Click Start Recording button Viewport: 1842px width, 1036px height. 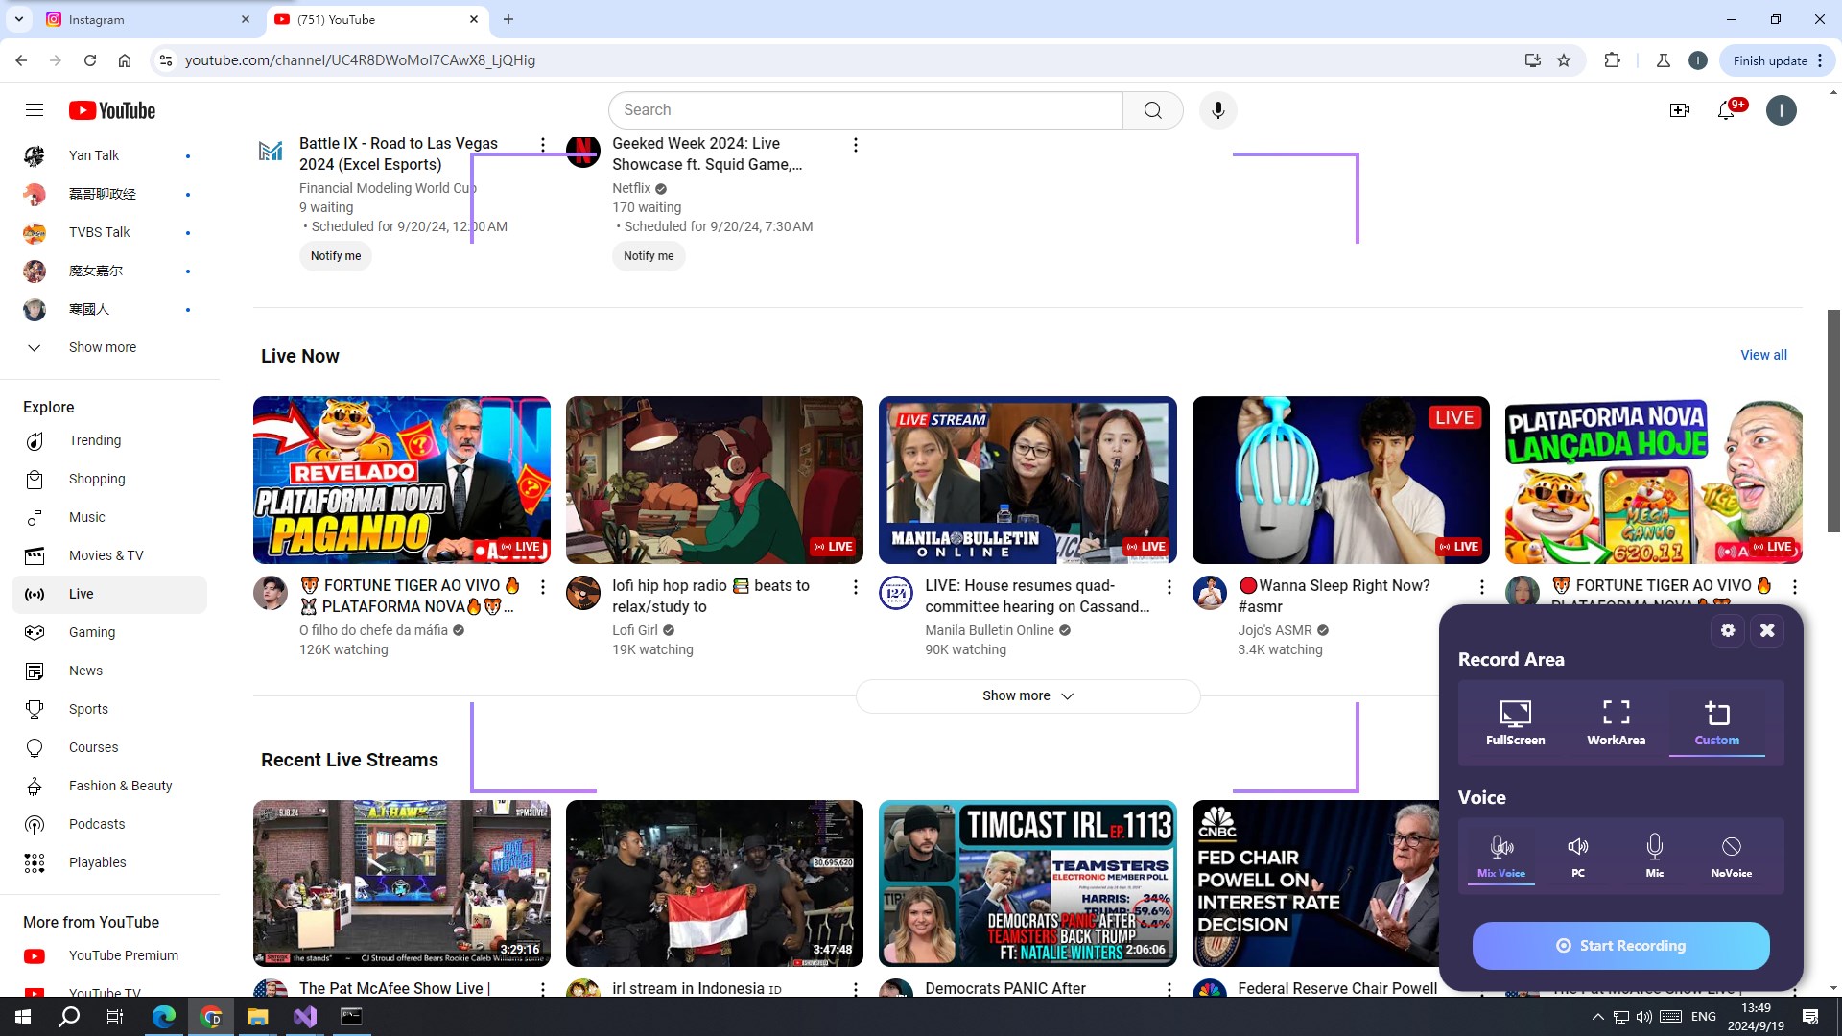(1620, 946)
